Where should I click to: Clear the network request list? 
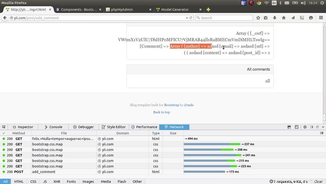click(318, 182)
